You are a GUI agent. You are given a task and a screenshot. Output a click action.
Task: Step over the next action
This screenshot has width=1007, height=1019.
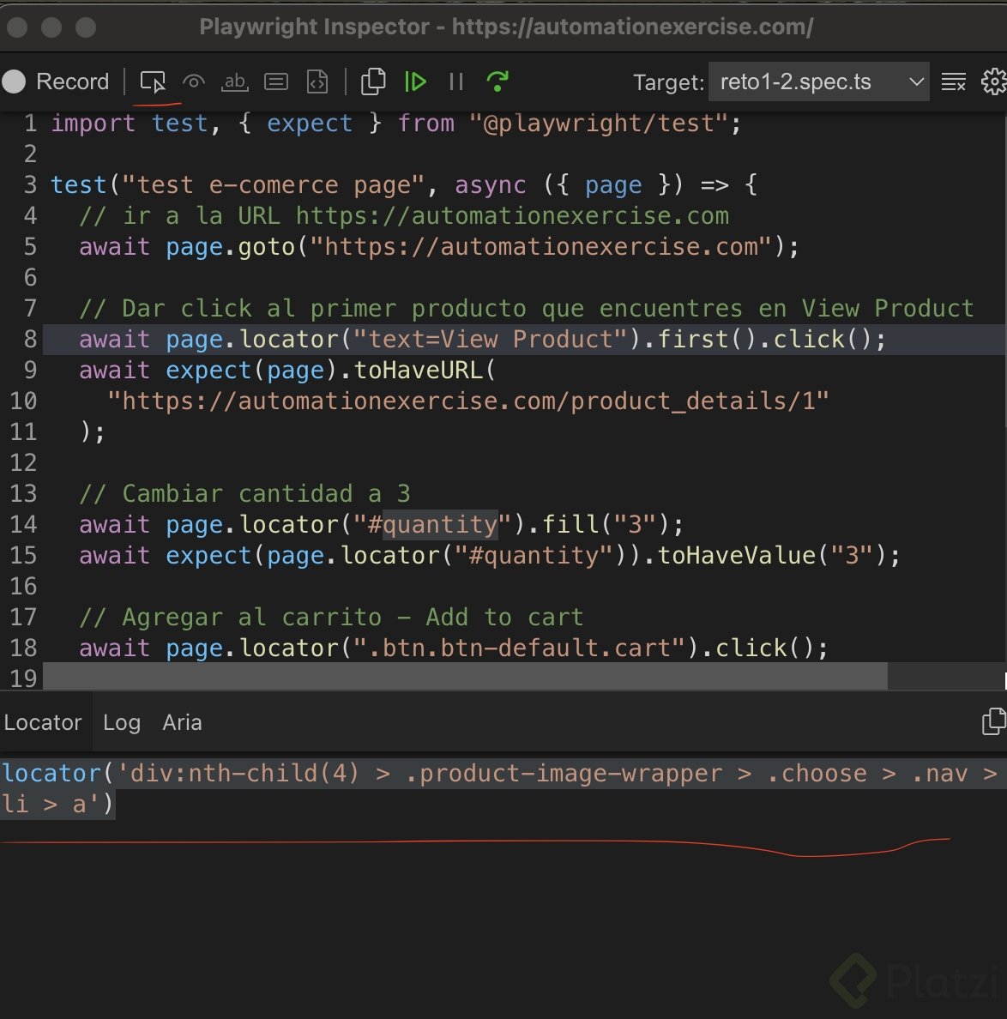click(497, 81)
